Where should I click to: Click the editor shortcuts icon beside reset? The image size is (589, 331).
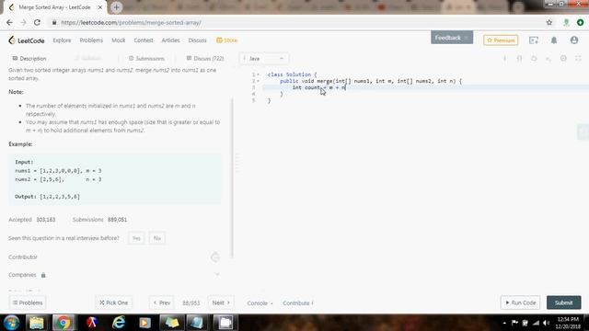click(x=549, y=59)
